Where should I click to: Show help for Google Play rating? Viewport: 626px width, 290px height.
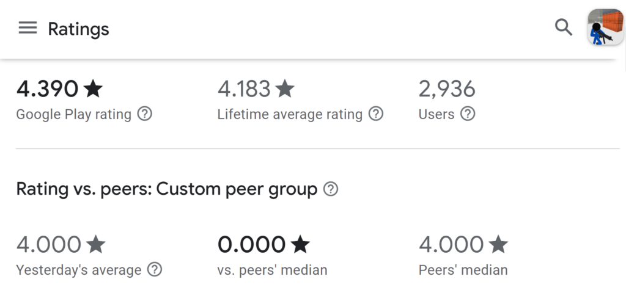coord(144,114)
